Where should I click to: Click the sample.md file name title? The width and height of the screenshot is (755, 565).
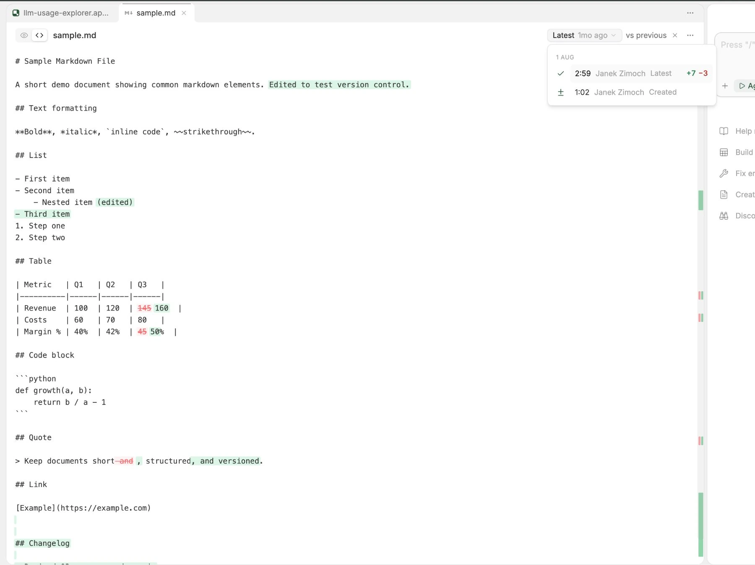click(75, 35)
